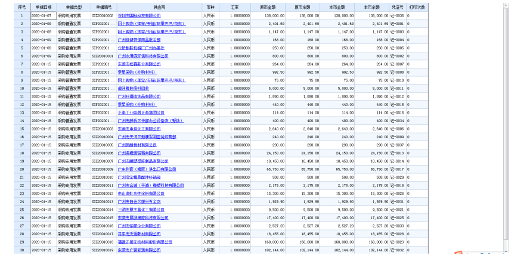Open supplier link for document SIZ20010002
Viewport: 530px width, 259px height.
[140, 15]
